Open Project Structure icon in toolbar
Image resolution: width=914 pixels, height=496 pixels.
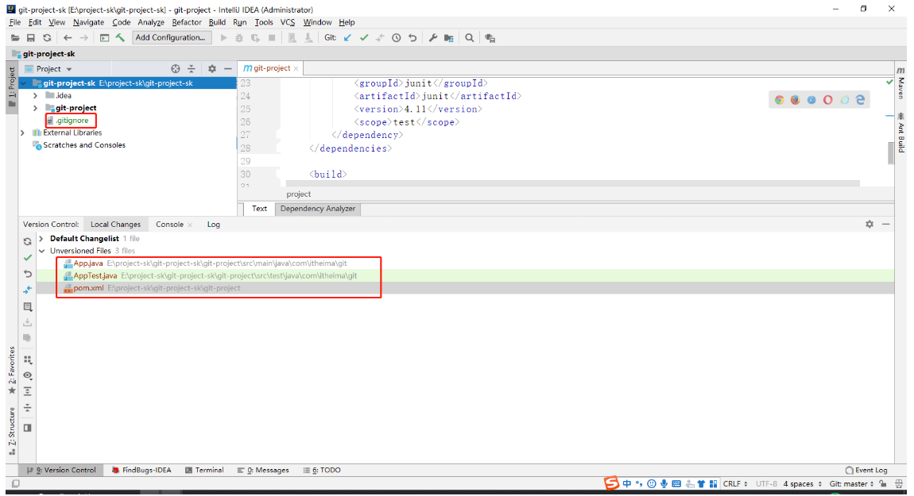(x=449, y=38)
